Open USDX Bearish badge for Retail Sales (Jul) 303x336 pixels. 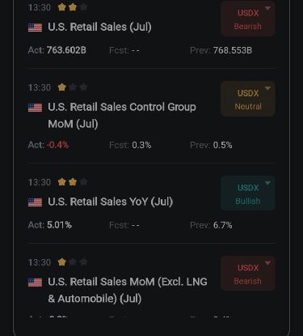(x=248, y=19)
